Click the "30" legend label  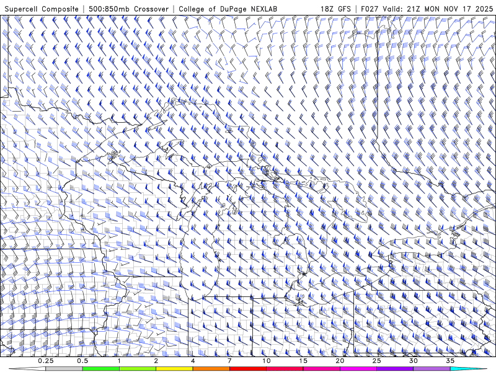(413, 361)
